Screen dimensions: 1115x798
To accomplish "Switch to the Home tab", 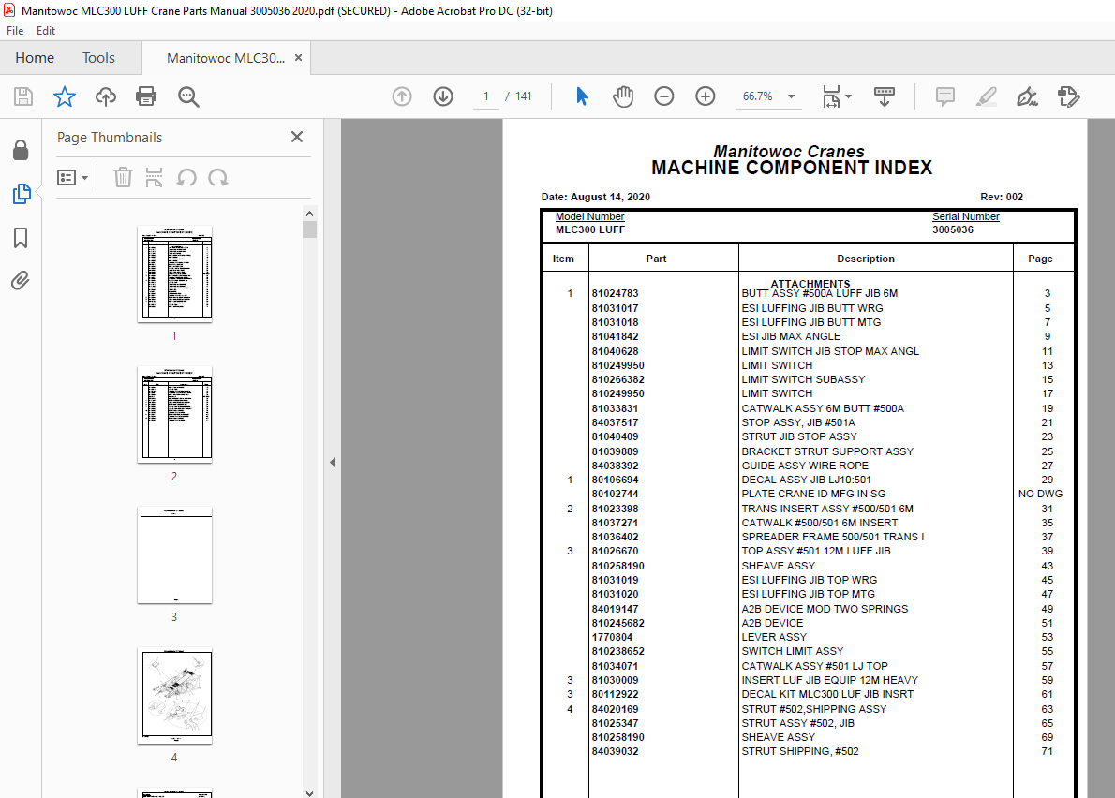I will 35,57.
